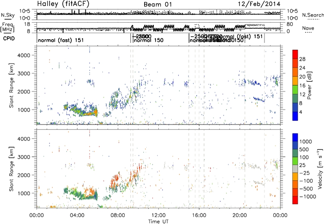Click the gray -25 to 25 velocity colorbar segment
The width and height of the screenshot is (324, 224).
click(295, 169)
